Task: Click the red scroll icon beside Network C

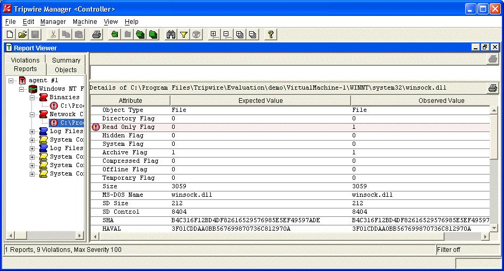Action: click(44, 114)
